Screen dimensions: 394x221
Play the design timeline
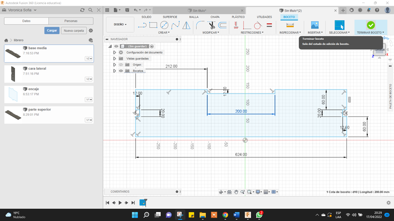(x=120, y=203)
